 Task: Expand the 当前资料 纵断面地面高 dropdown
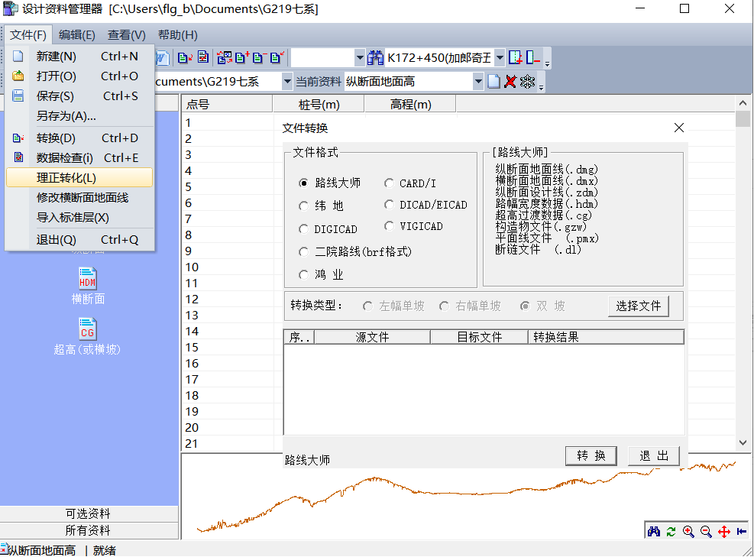[x=478, y=81]
